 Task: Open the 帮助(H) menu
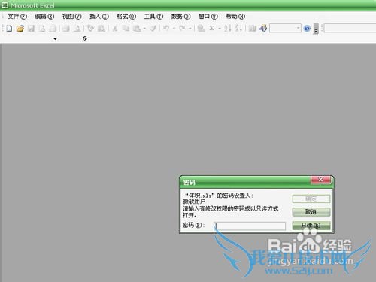[x=235, y=17]
